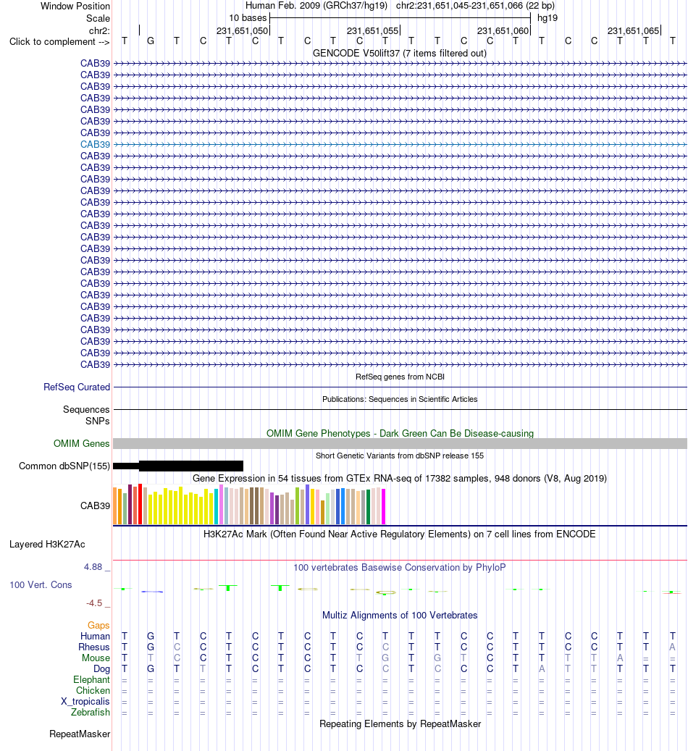Click the 'Sequences SNPs' track label

pyautogui.click(x=86, y=415)
